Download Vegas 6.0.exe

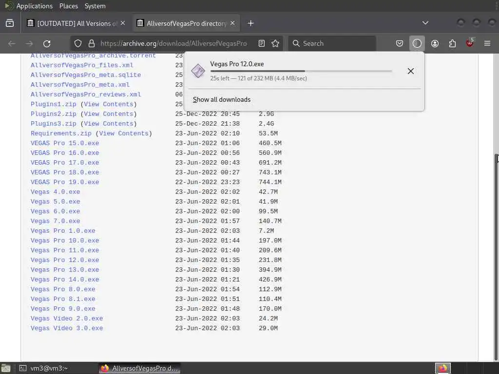[55, 211]
